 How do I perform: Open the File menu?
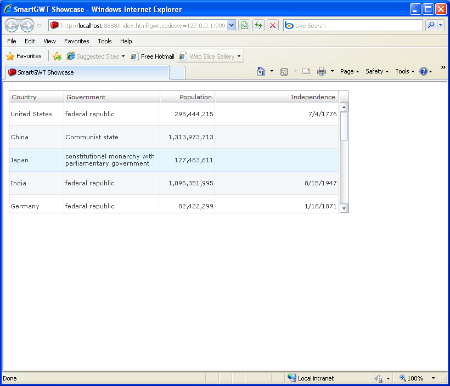point(12,41)
